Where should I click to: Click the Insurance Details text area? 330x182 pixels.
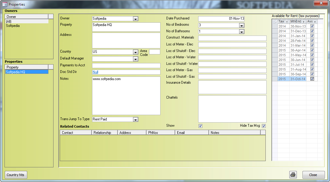[x=232, y=87]
